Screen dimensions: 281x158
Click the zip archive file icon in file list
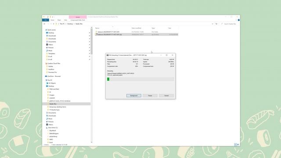(x=97, y=34)
